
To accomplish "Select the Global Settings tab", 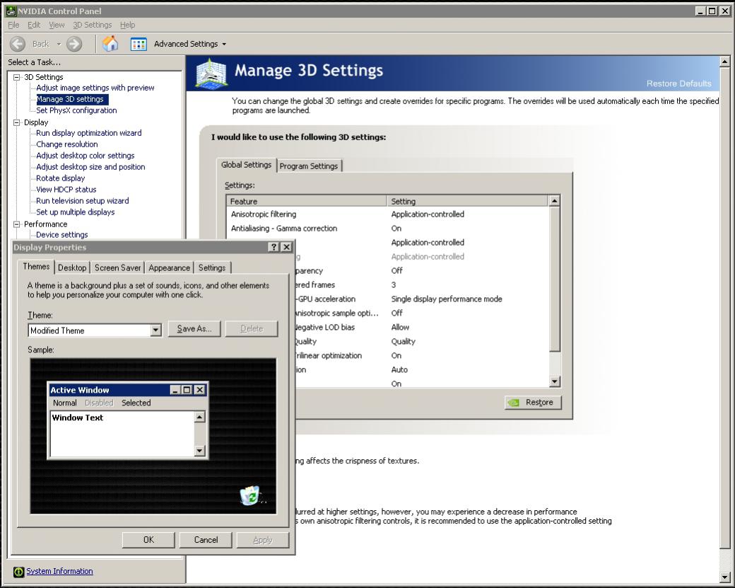I will [246, 165].
